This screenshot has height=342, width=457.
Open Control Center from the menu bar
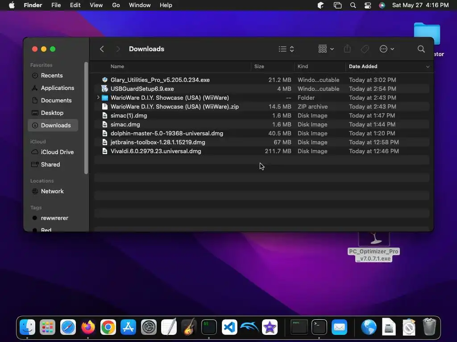[368, 5]
